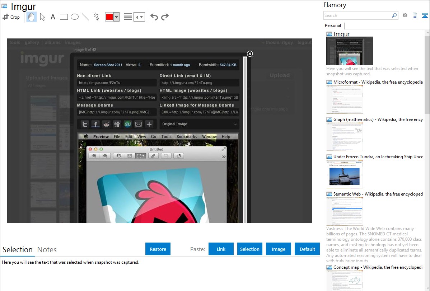Open the Window menu in Preview
The image size is (430, 291).
[210, 137]
